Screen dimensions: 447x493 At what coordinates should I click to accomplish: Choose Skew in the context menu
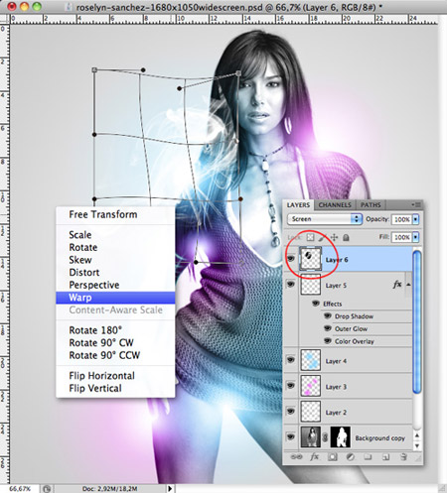tap(80, 260)
